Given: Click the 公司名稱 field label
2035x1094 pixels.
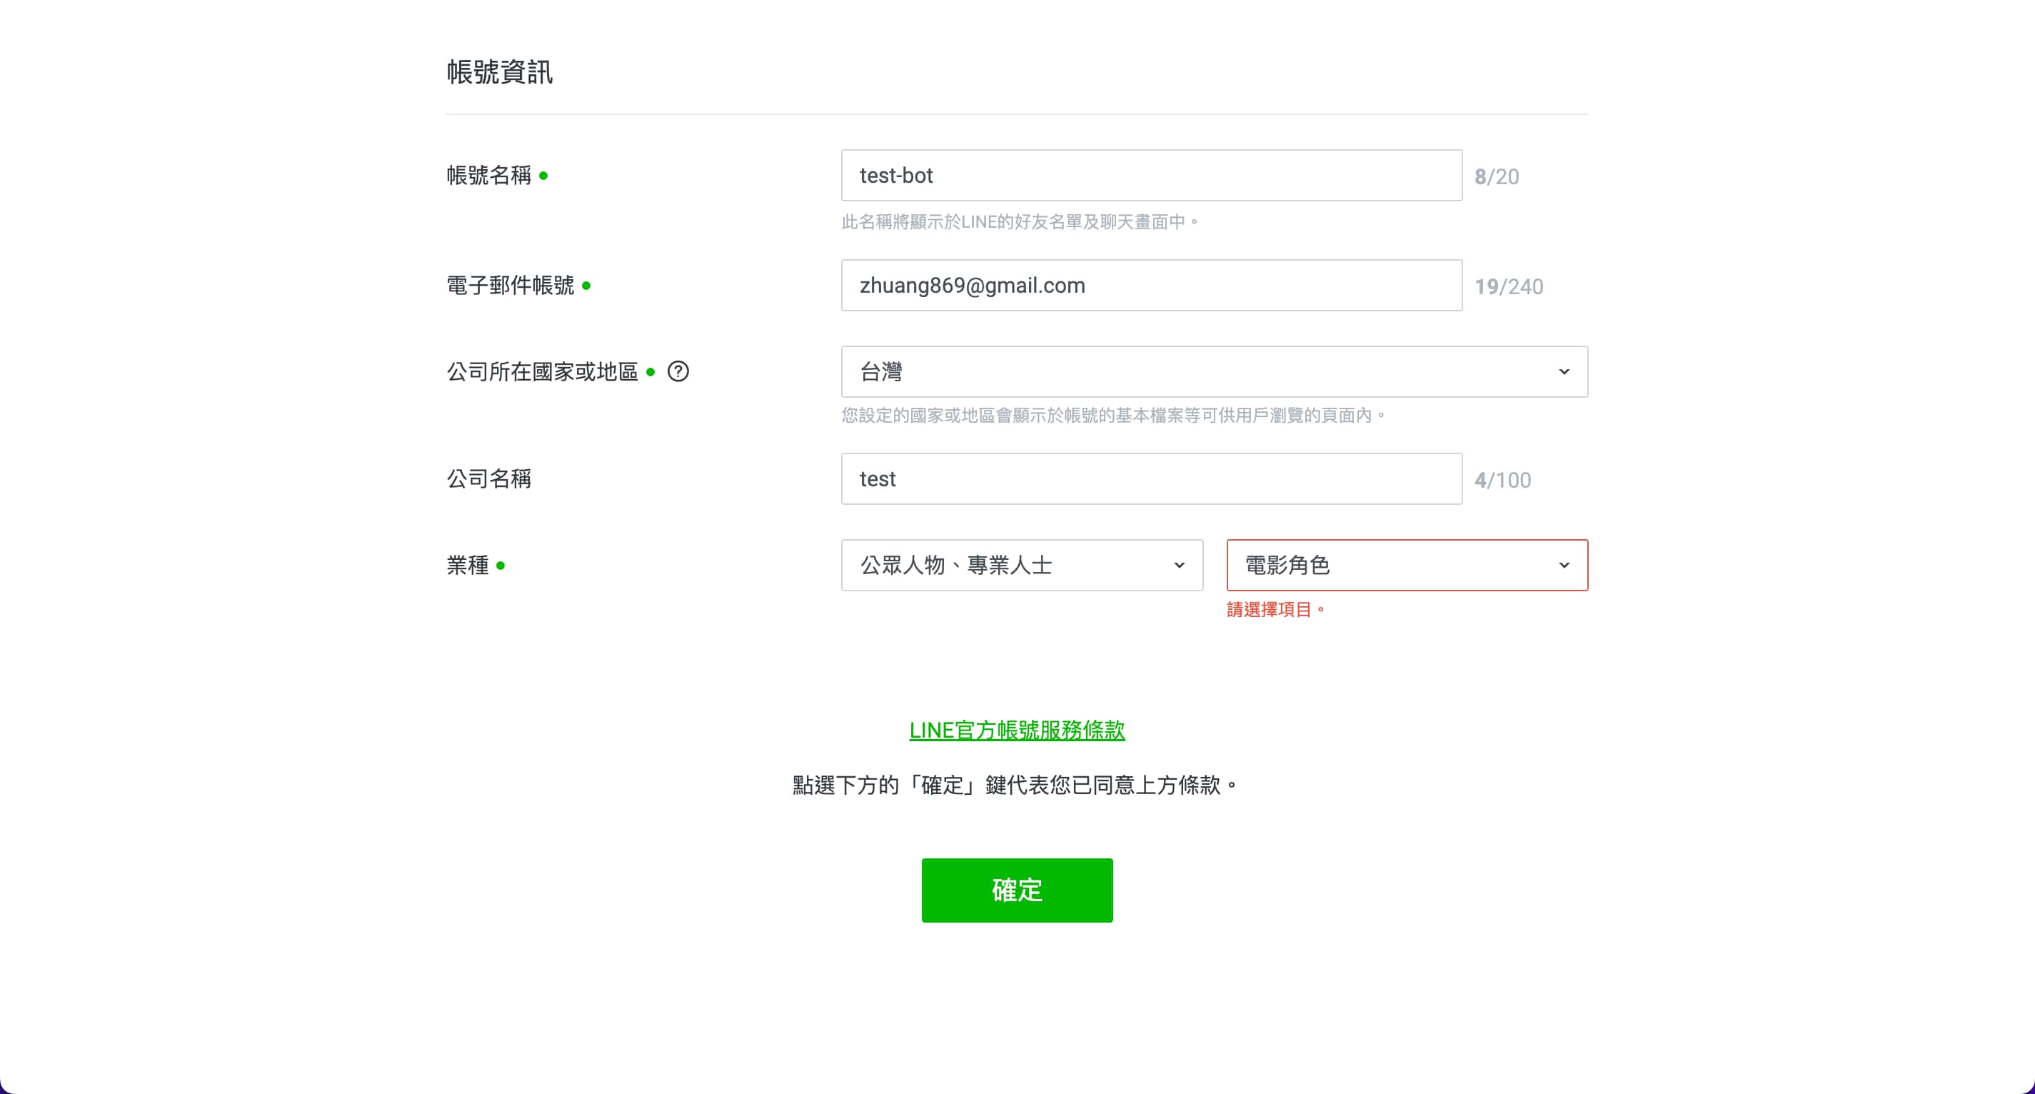Looking at the screenshot, I should coord(489,478).
